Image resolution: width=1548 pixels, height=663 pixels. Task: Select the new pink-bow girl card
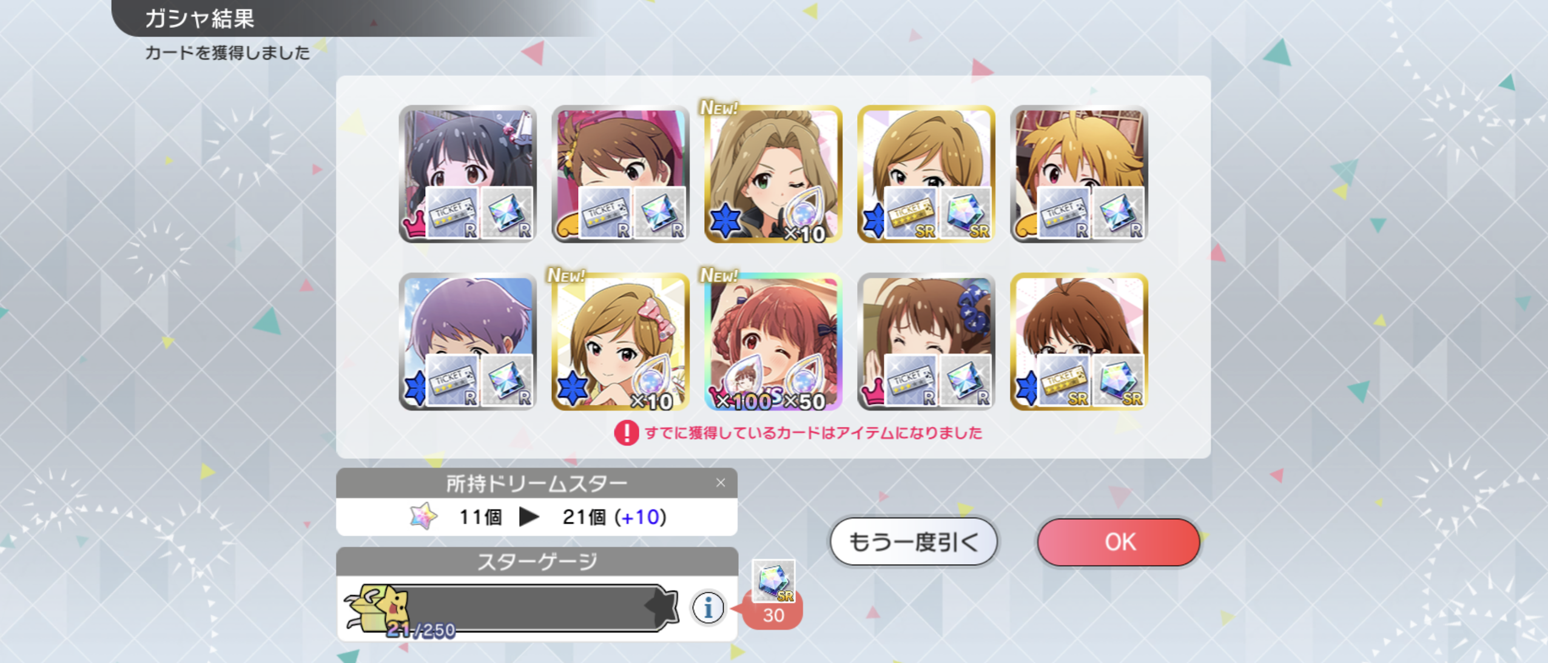coord(621,342)
